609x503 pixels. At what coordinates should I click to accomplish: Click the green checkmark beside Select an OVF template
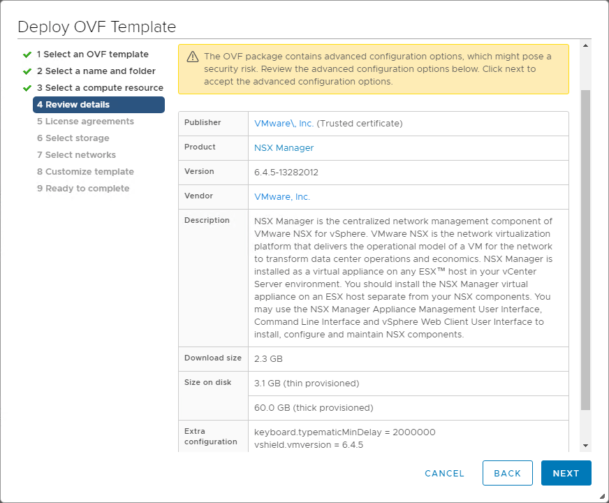tap(27, 54)
